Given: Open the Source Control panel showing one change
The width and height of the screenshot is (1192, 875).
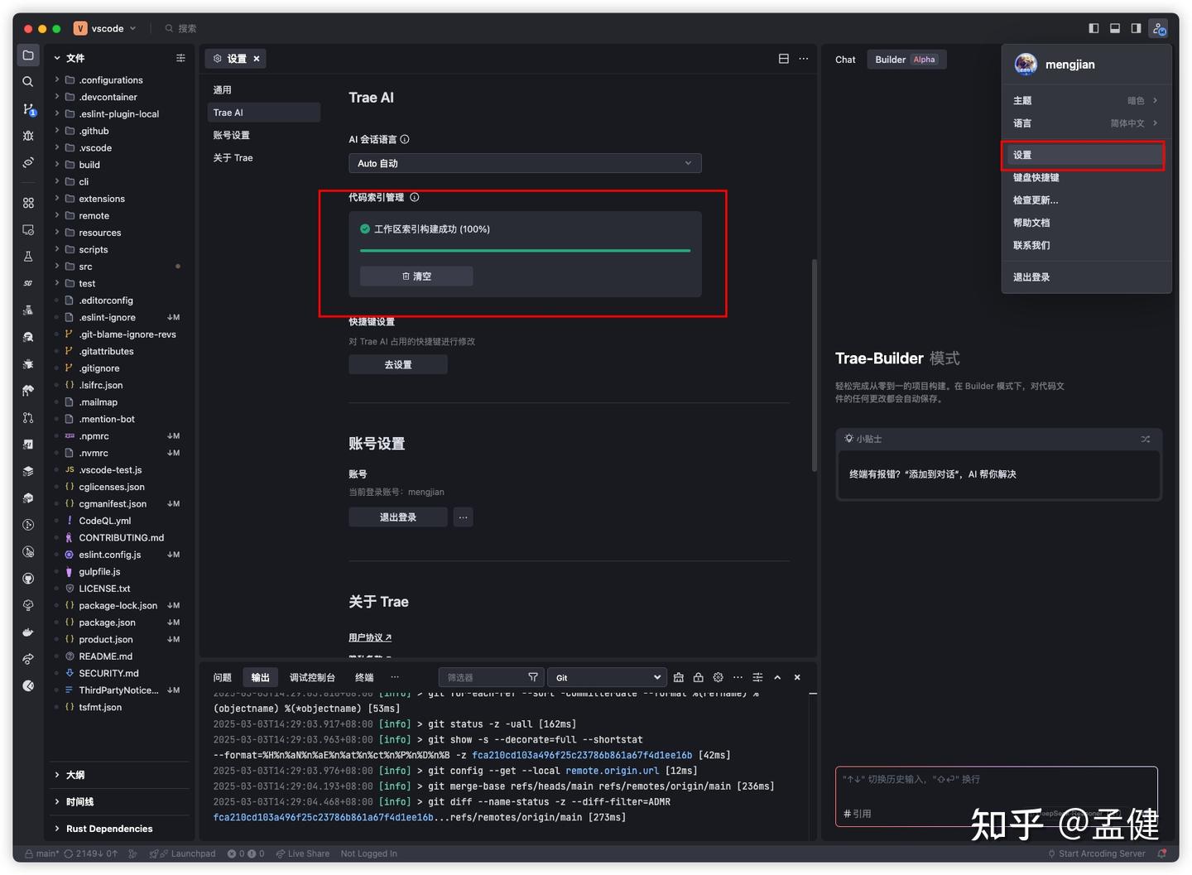Looking at the screenshot, I should tap(27, 108).
